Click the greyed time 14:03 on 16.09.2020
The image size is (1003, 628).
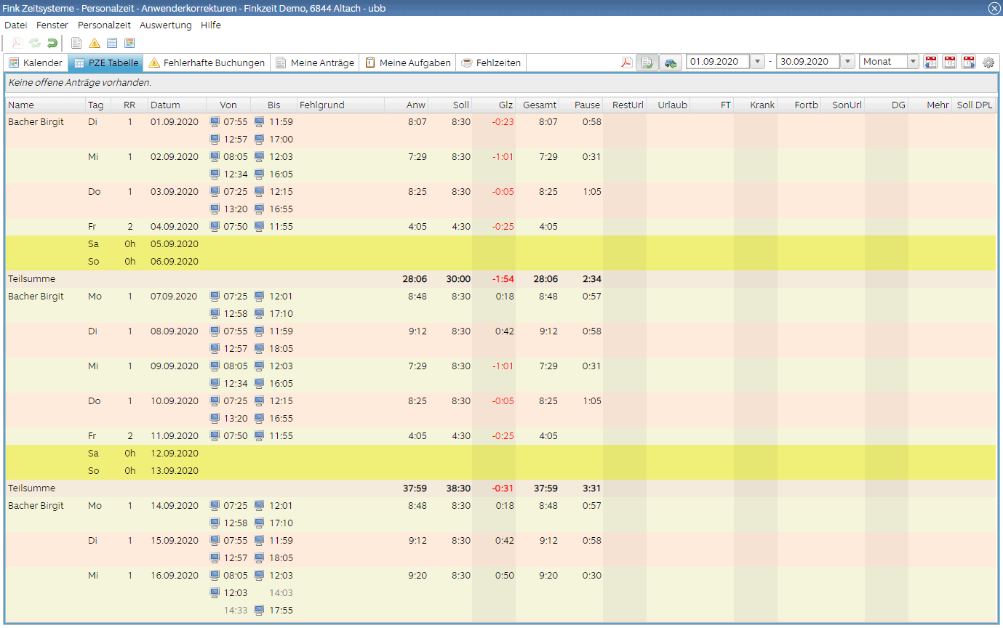281,593
